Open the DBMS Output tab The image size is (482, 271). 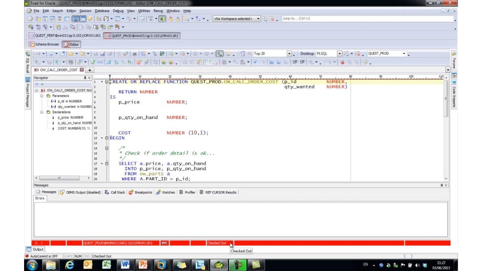(80, 192)
